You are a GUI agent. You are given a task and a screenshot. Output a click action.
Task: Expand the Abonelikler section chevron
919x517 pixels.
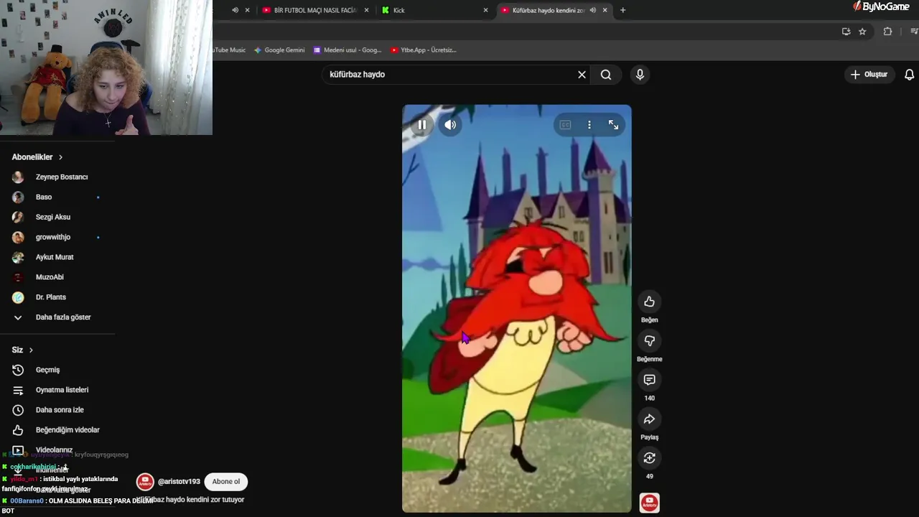[x=60, y=157]
